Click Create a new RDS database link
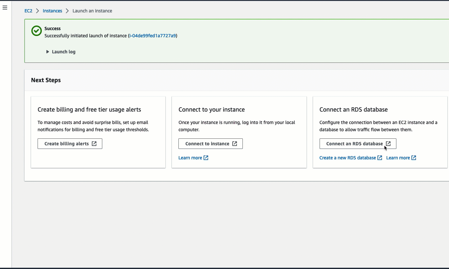Screen dimensions: 449x269 click(x=347, y=158)
